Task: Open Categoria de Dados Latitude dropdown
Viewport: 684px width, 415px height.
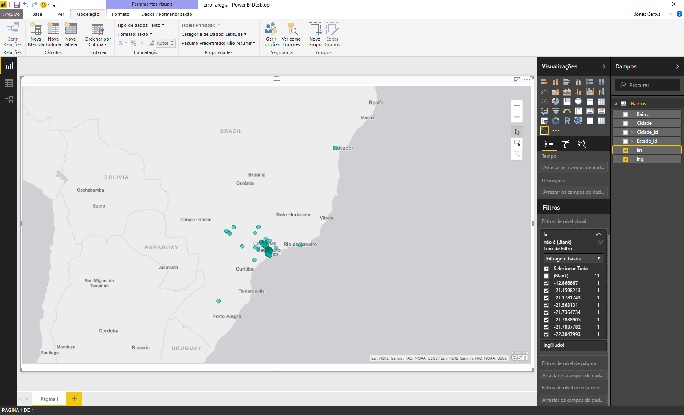Action: point(214,34)
